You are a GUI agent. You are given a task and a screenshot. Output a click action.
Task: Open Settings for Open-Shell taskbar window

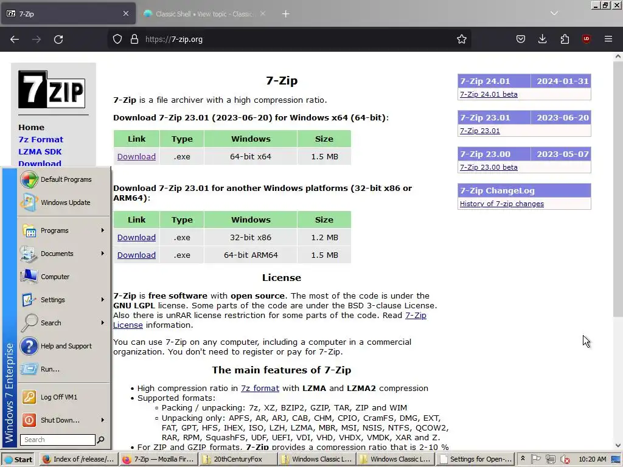coord(475,460)
